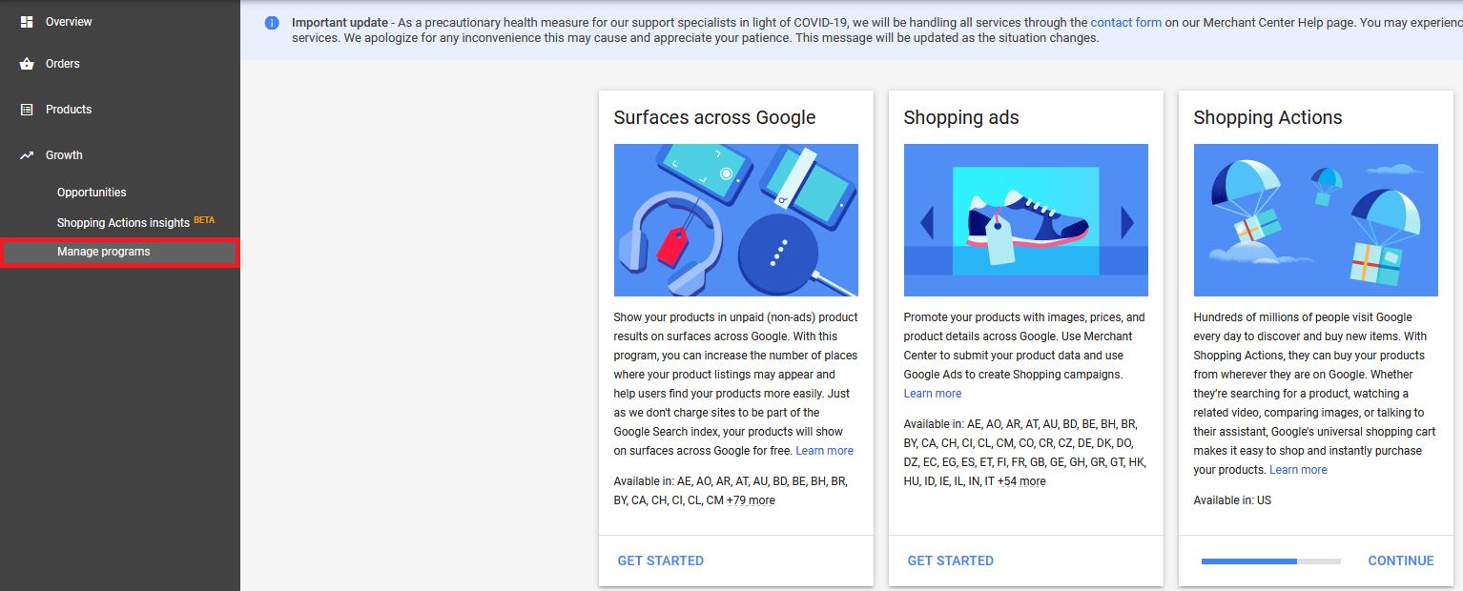This screenshot has height=591, width=1463.
Task: Click the Orders basket icon
Action: click(27, 64)
